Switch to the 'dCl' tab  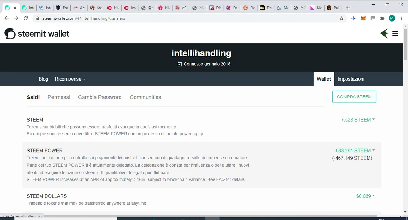181,8
